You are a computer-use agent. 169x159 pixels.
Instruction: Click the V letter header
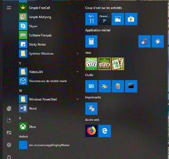coord(20,63)
